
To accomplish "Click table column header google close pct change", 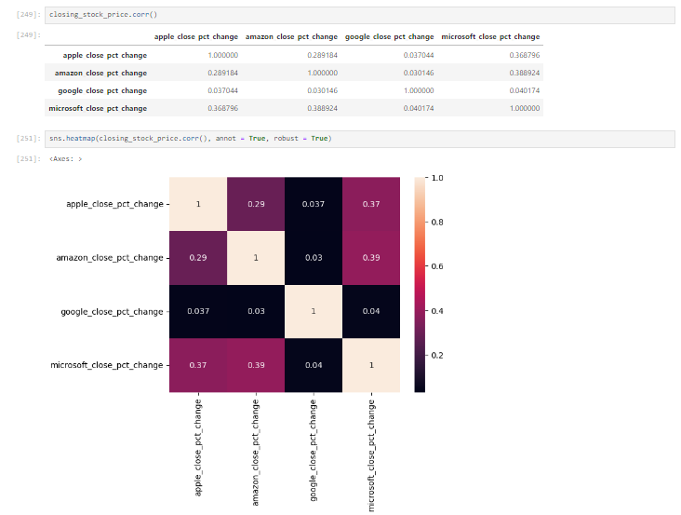I will tap(389, 37).
